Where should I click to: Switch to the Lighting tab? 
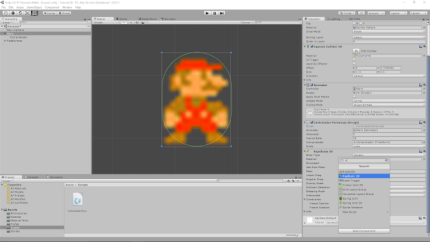(x=333, y=19)
